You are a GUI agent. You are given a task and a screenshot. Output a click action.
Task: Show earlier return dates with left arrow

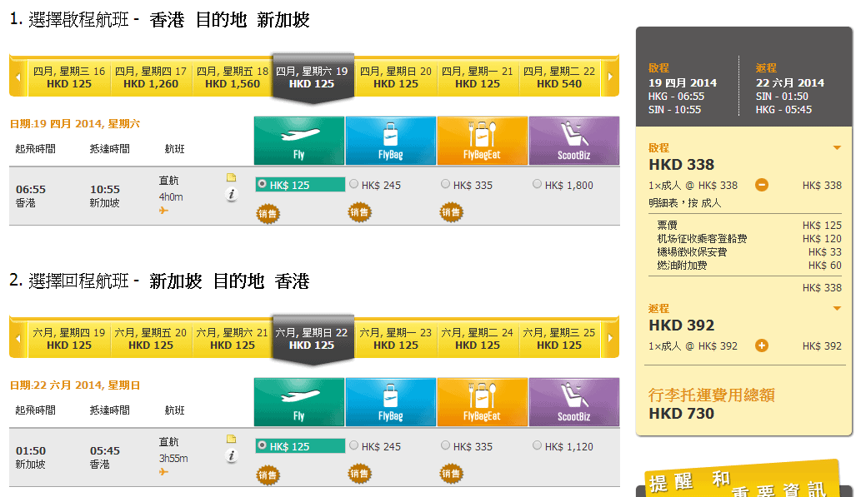18,339
